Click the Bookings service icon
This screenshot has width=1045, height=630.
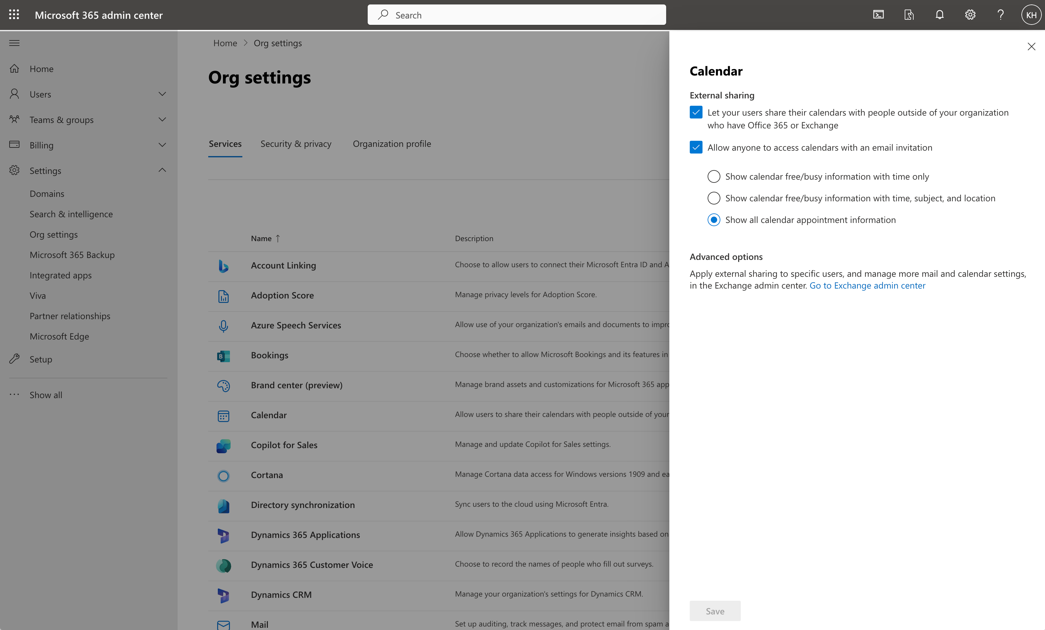[224, 356]
